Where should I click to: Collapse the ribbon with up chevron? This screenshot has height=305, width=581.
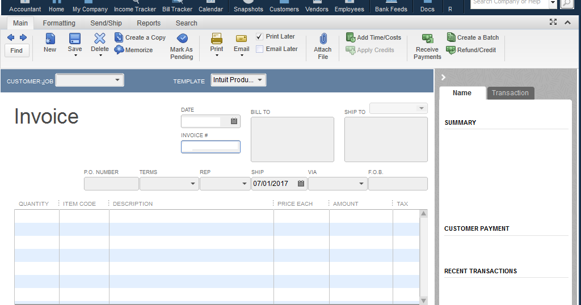click(567, 23)
